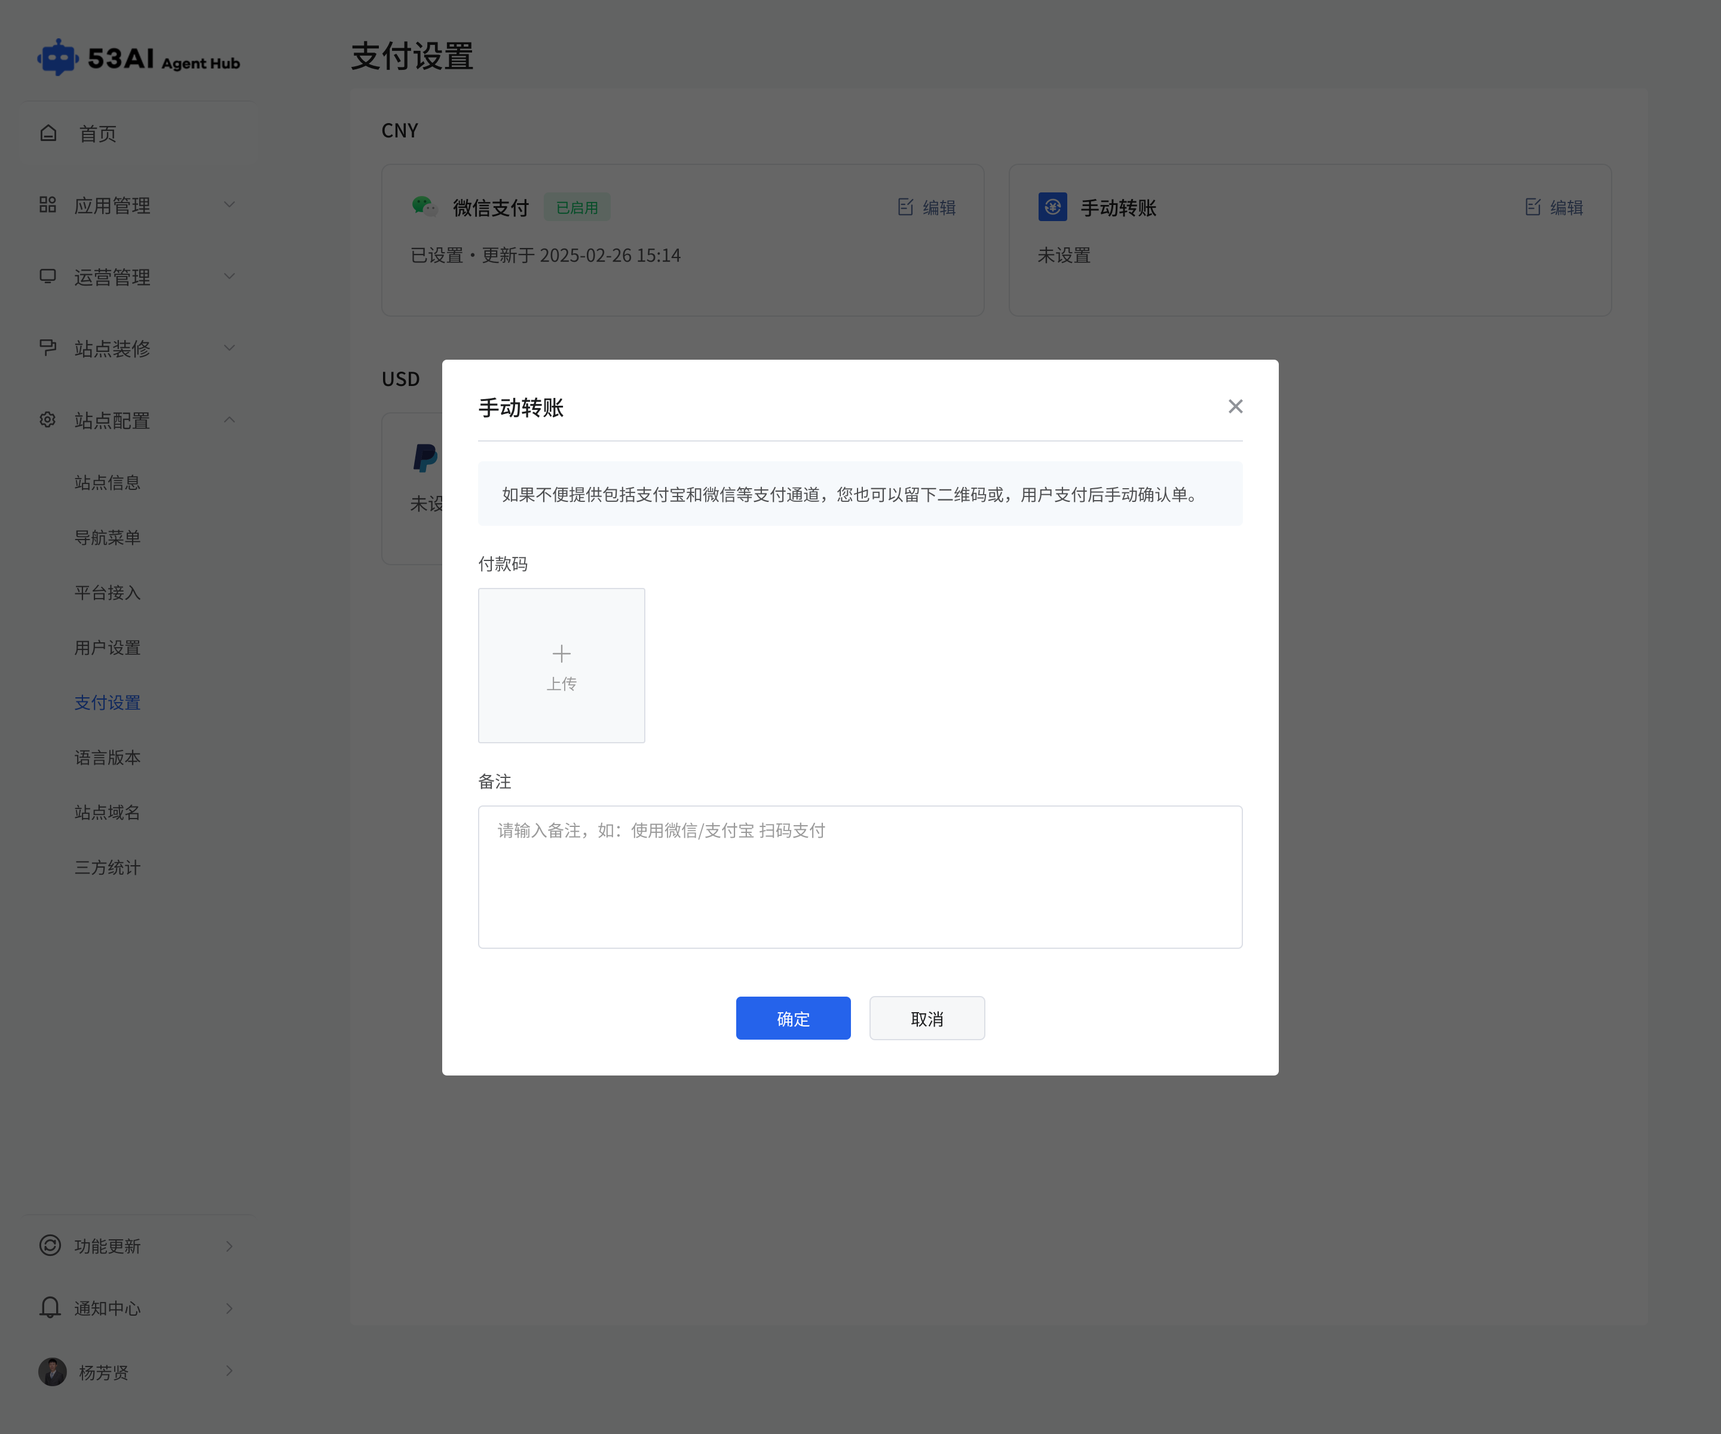Click the 运营管理 menu label
The height and width of the screenshot is (1434, 1721).
point(112,277)
